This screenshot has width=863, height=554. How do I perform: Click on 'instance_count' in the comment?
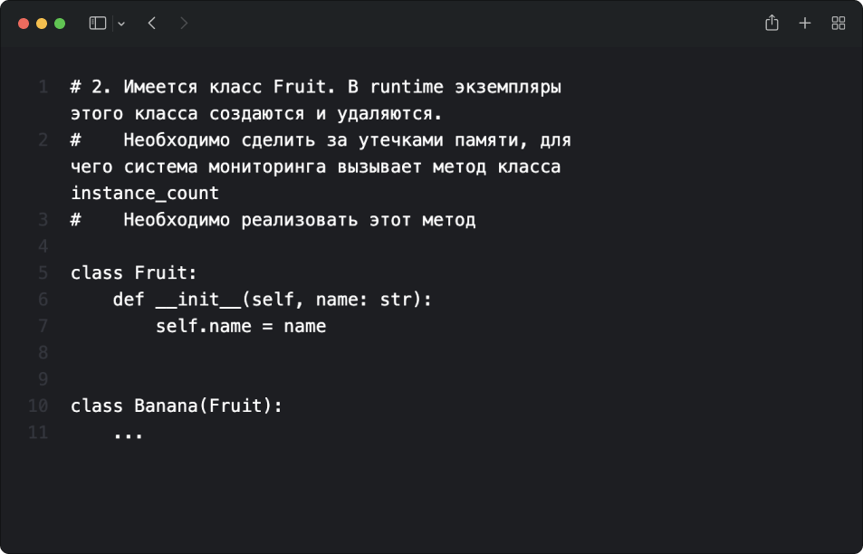pyautogui.click(x=145, y=194)
